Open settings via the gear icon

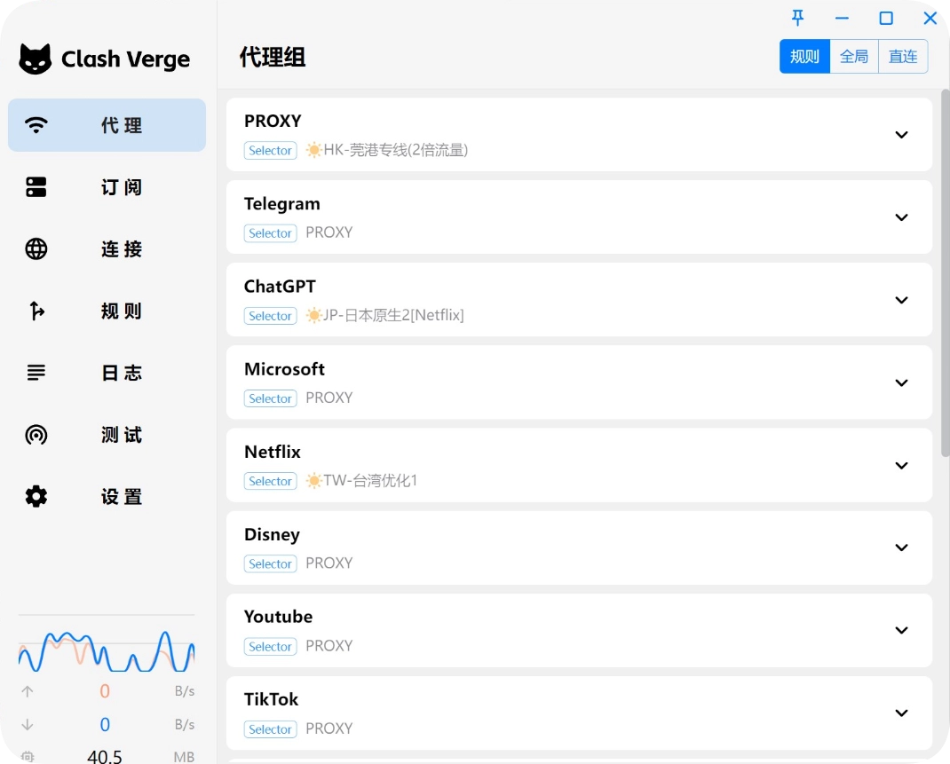coord(36,497)
